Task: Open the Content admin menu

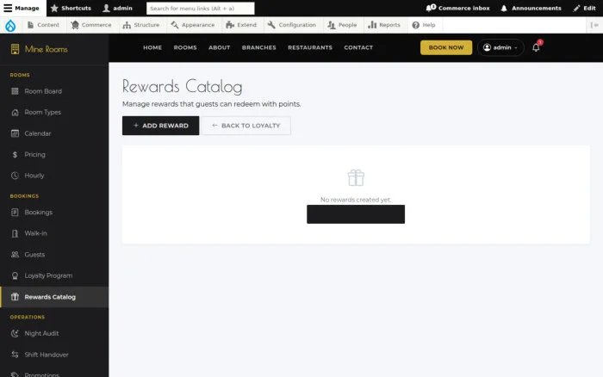Action: (43, 25)
